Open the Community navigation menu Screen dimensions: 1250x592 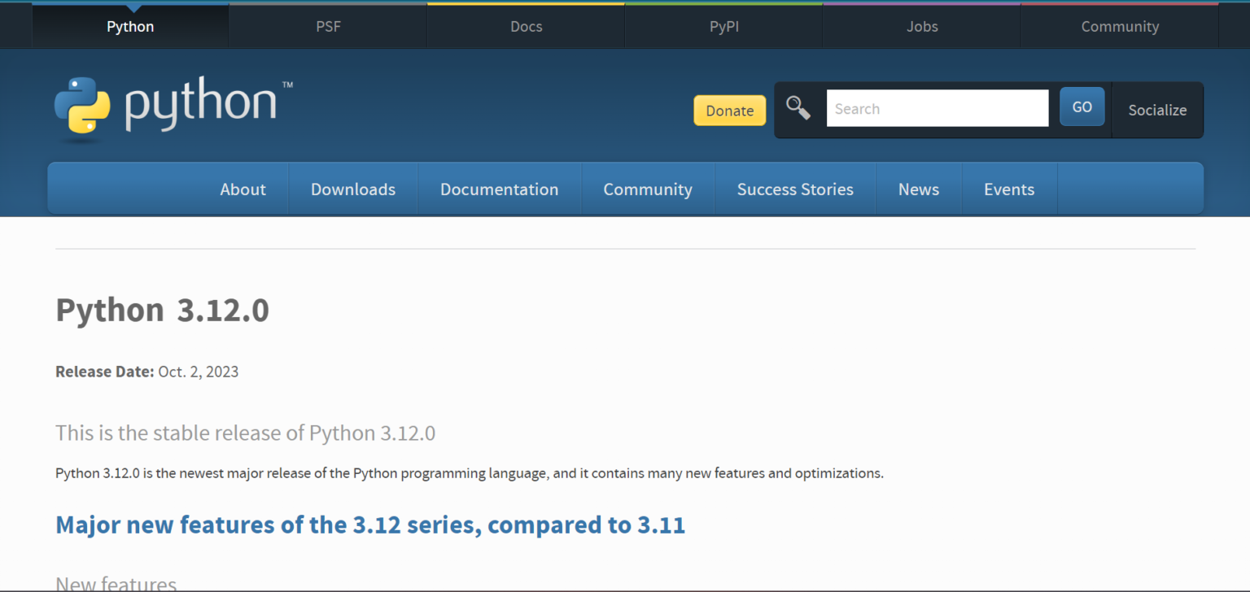pyautogui.click(x=647, y=189)
